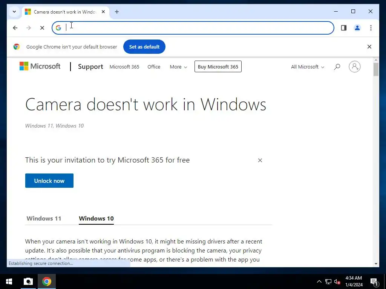Click the muted volume tray icon
The image size is (386, 289).
pos(337,281)
